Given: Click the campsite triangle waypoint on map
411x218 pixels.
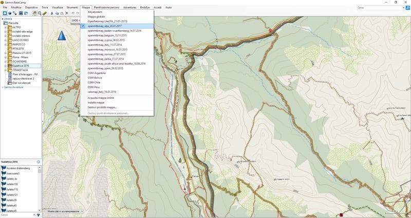Looking at the screenshot, I should [x=180, y=160].
